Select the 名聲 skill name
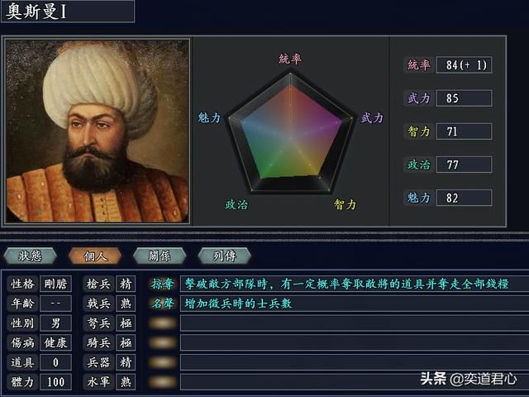 click(163, 304)
